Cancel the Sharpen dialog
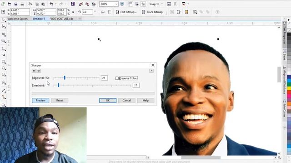 tap(126, 101)
